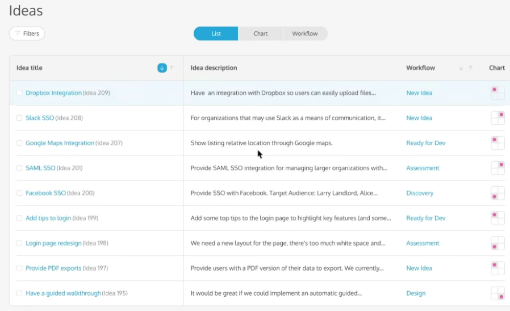Select the Dropbox Integration checkbox
The height and width of the screenshot is (311, 510).
pos(19,93)
